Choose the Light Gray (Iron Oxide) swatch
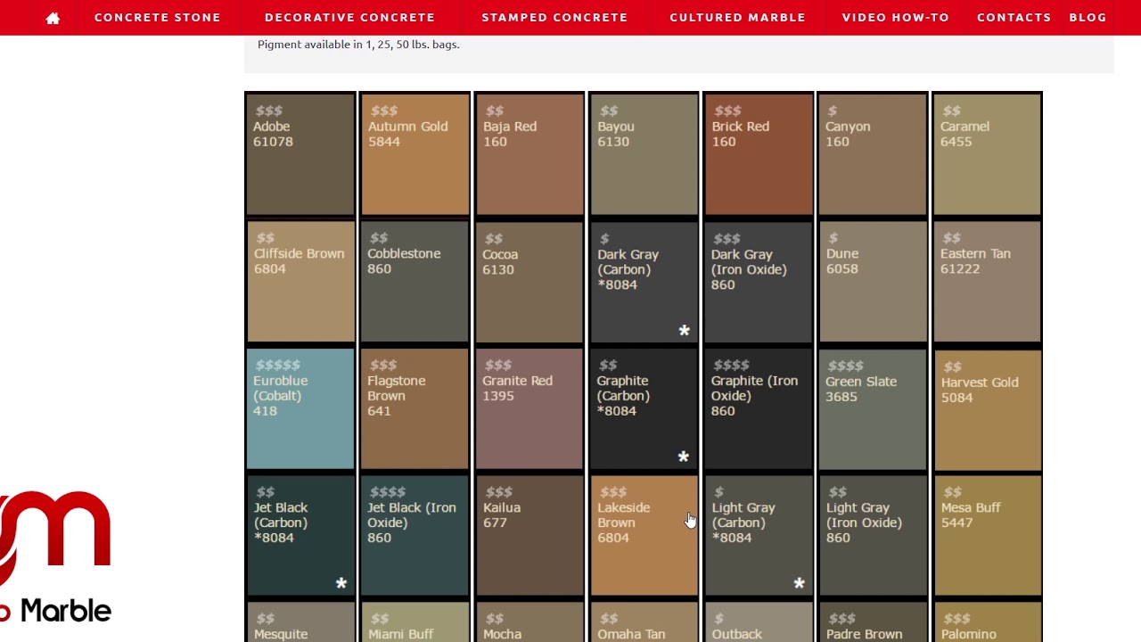 (x=873, y=535)
